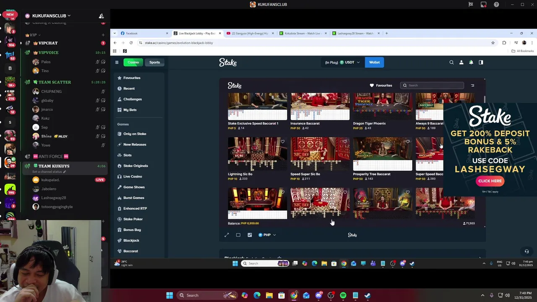The height and width of the screenshot is (302, 537).
Task: Click the lobby game search field
Action: click(x=432, y=85)
